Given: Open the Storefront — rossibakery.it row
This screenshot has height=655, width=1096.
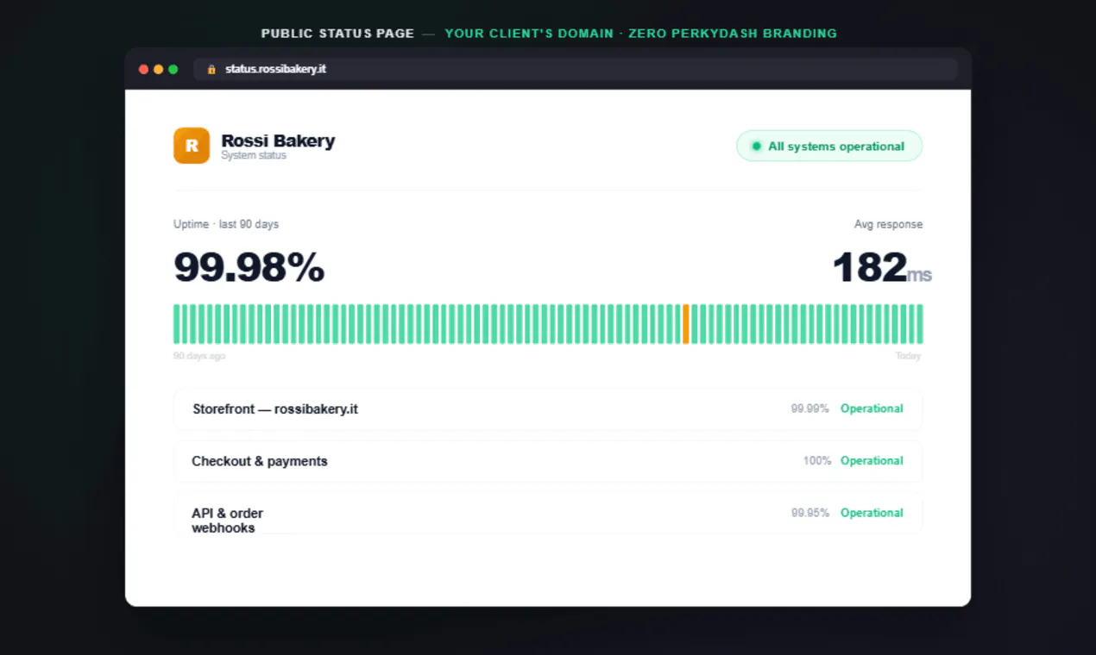Looking at the screenshot, I should click(x=548, y=409).
